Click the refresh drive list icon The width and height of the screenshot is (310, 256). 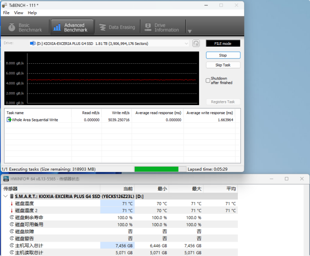pos(196,44)
